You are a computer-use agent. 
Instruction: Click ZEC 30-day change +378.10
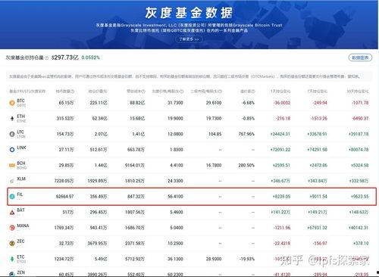(361, 244)
